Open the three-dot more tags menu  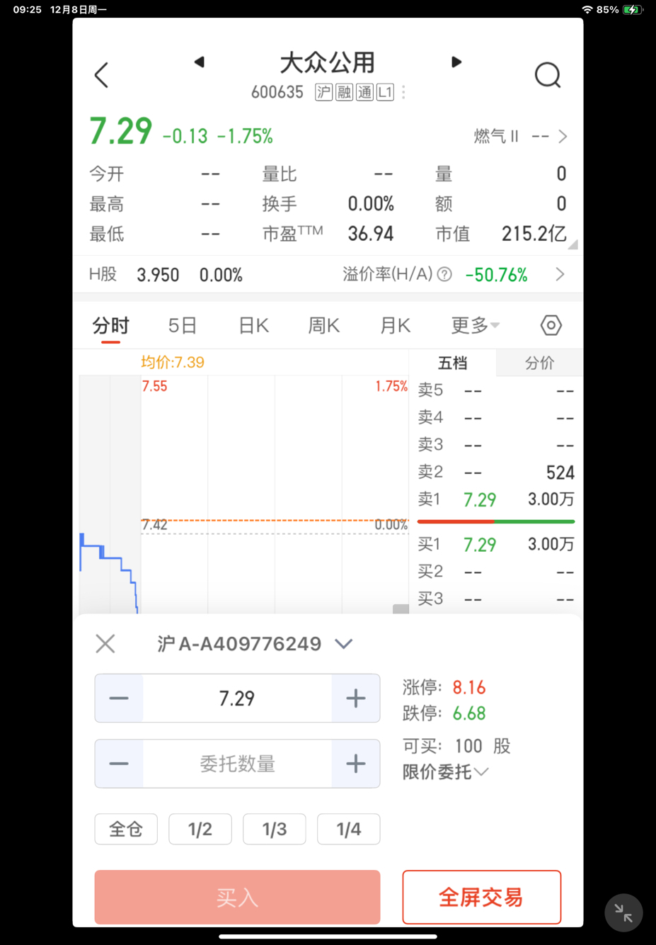(403, 92)
